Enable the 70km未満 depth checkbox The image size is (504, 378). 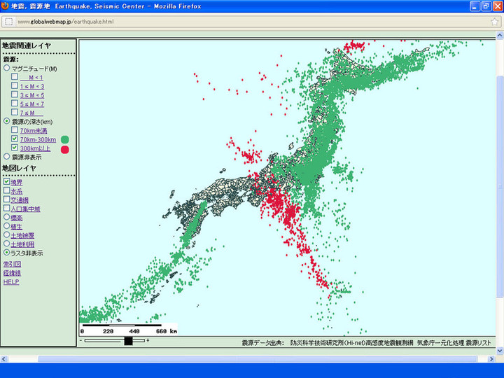click(15, 130)
